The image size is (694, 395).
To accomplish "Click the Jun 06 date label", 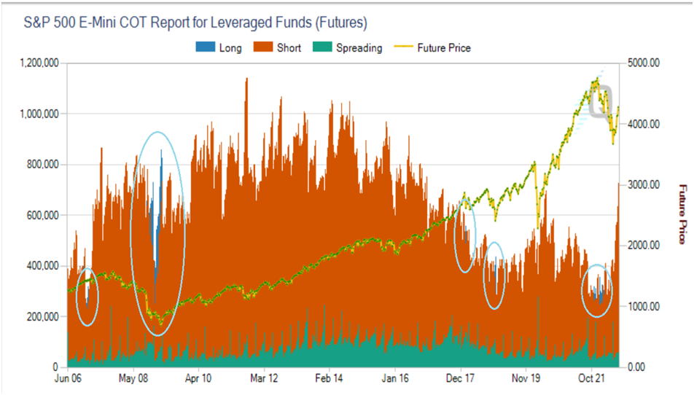I will point(68,379).
